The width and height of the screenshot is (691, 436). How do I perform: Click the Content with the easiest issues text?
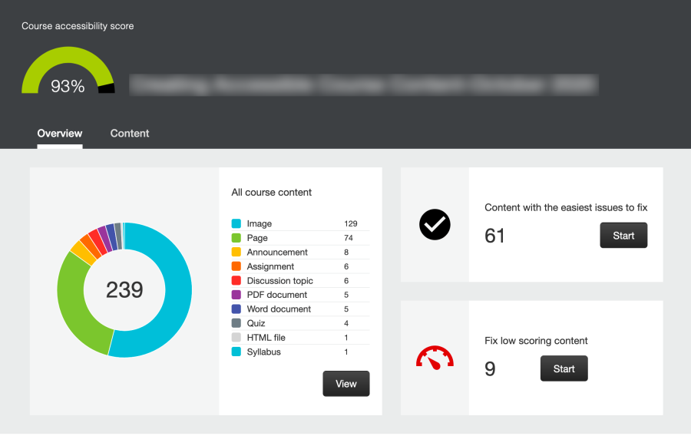point(566,207)
